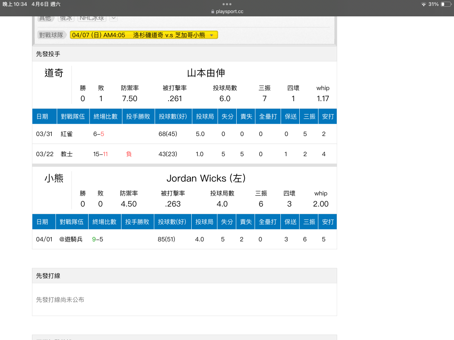This screenshot has width=454, height=340.
Task: Click Wicks' .263 被打擊率 value
Action: [173, 204]
